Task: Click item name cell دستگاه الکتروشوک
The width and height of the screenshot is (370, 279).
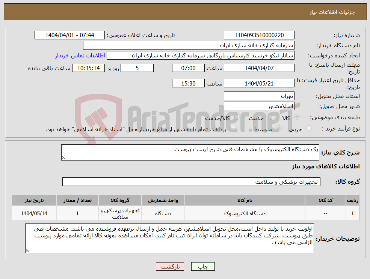Action: tap(245, 213)
